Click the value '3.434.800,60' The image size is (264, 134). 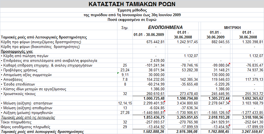[x=187, y=103]
